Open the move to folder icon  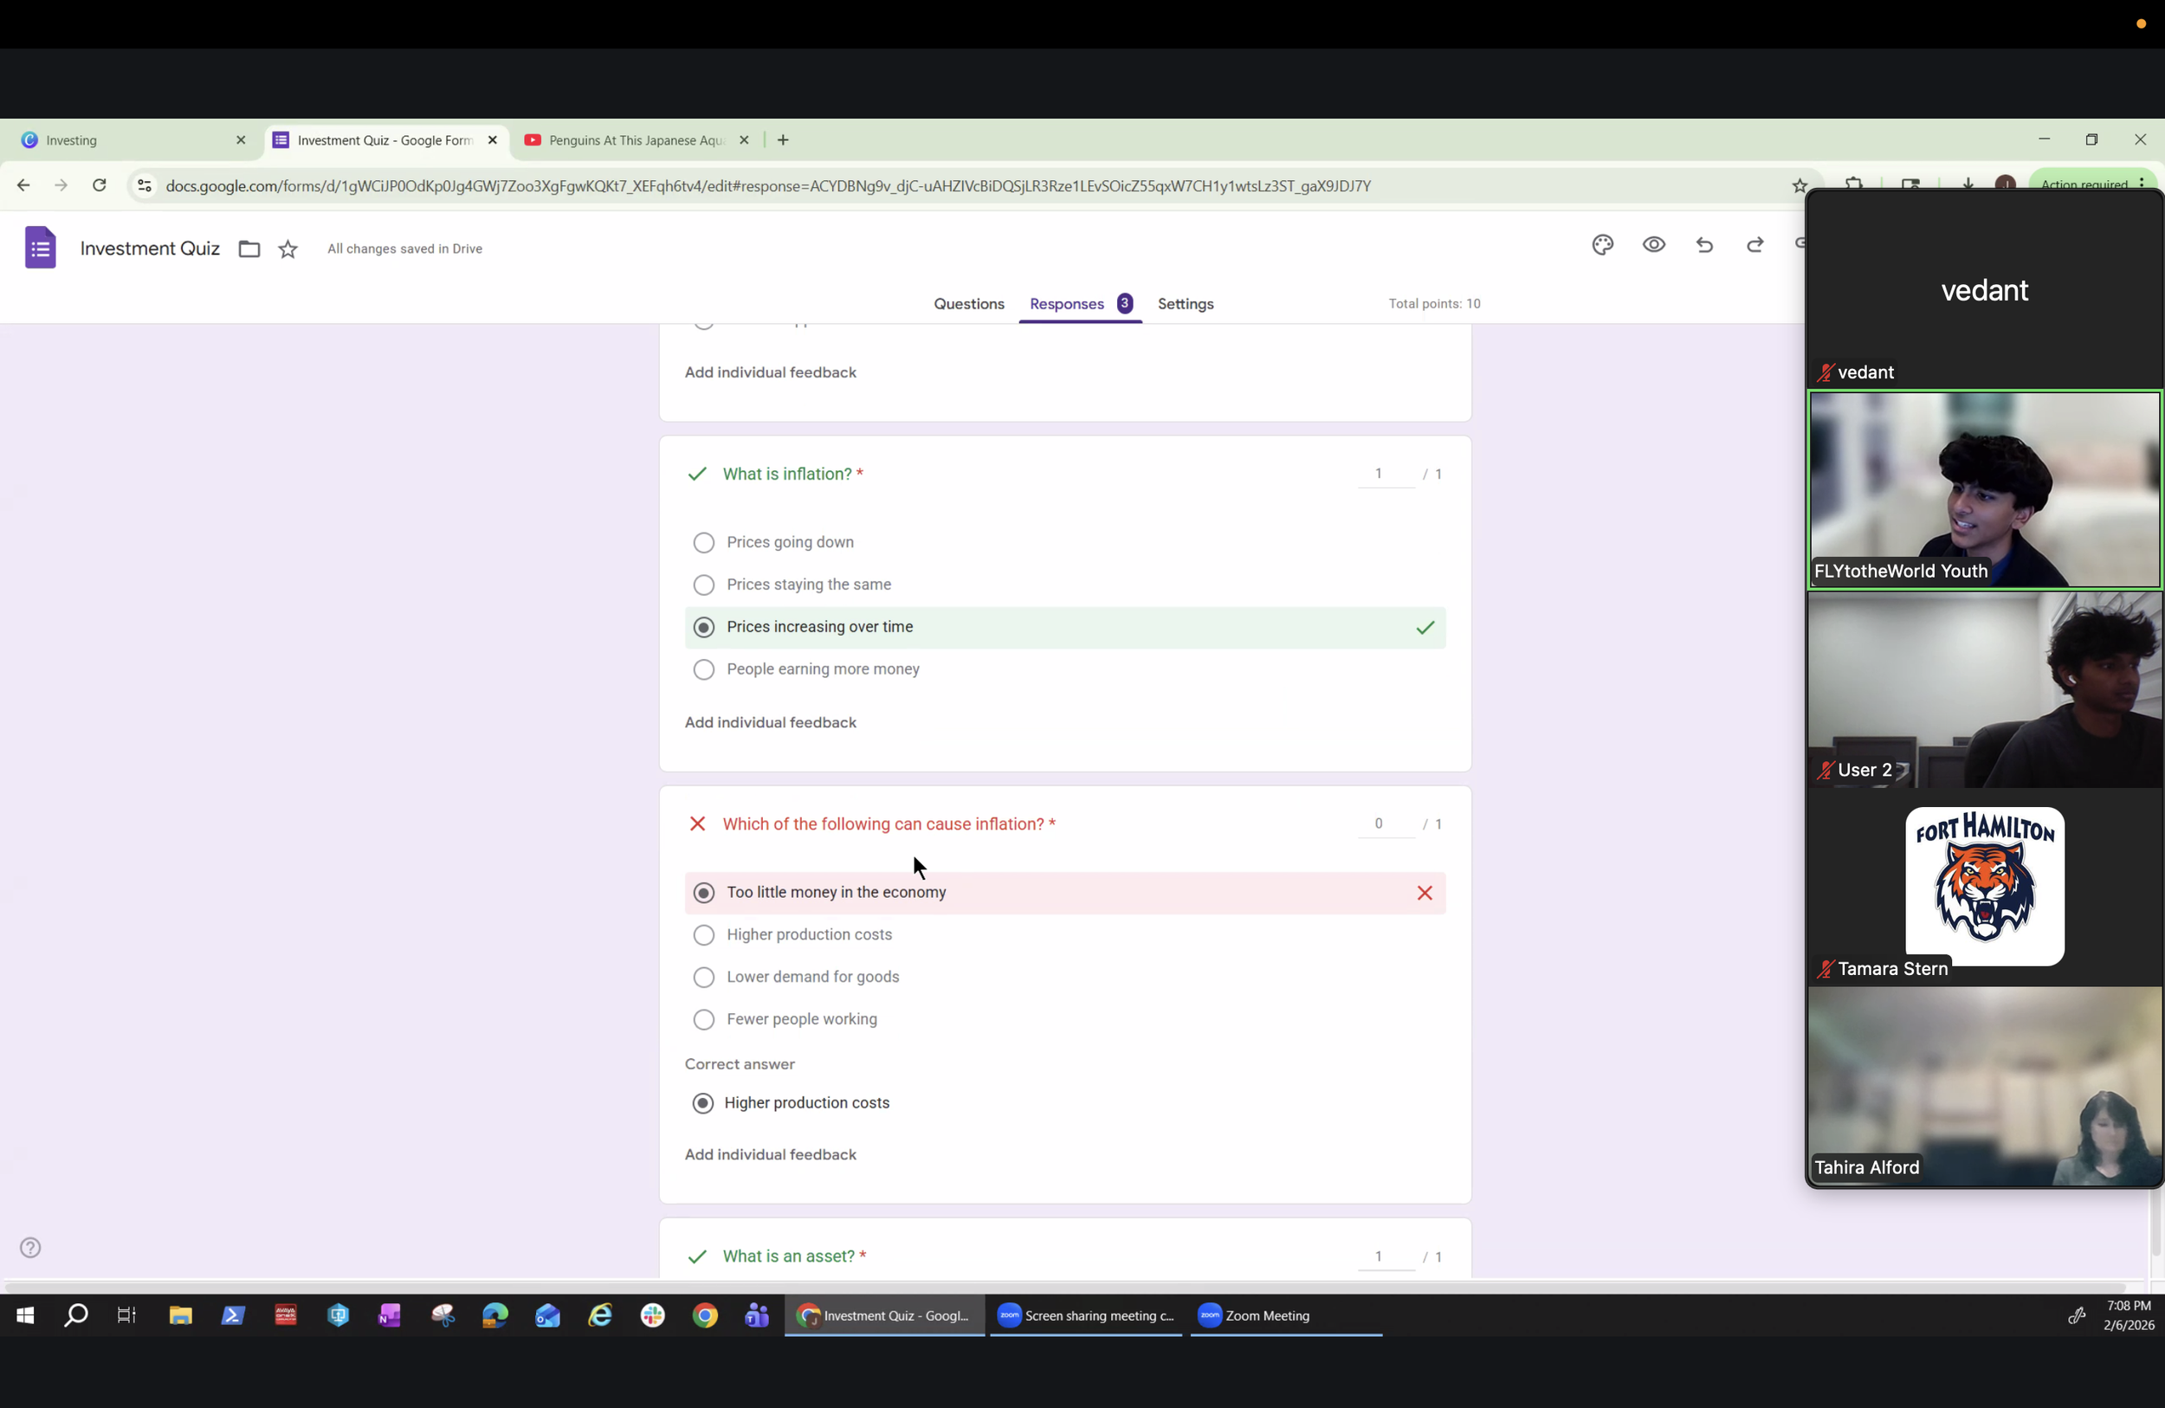coord(249,249)
